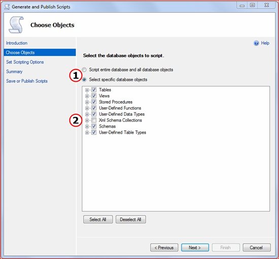The image size is (279, 259).
Task: Proceed with the Next button
Action: tap(195, 247)
